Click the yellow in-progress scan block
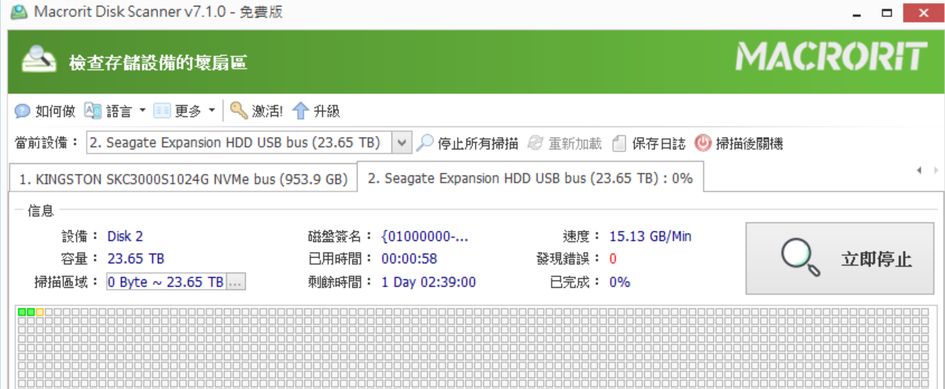 click(x=40, y=312)
